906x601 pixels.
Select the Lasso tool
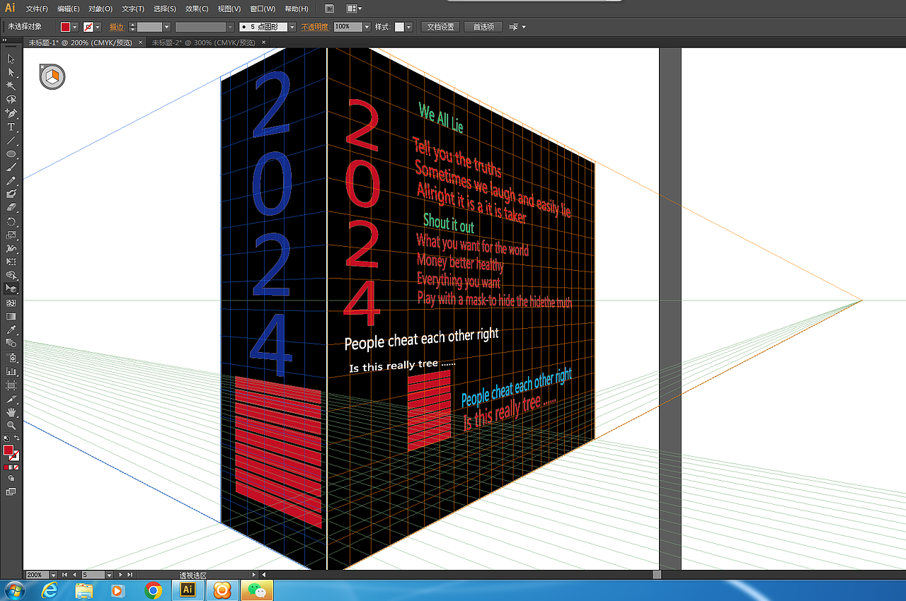tap(11, 99)
